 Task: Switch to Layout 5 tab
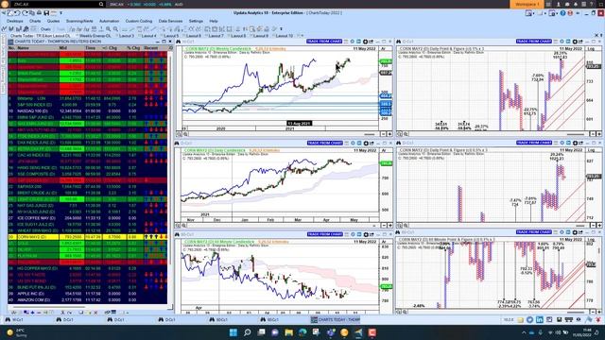(x=170, y=36)
